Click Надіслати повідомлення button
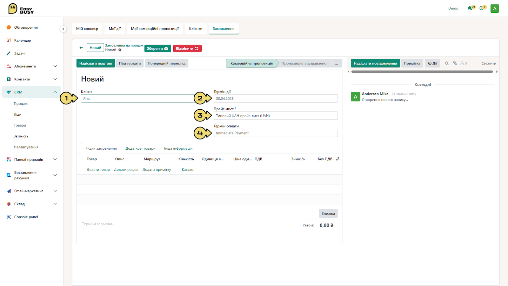 [x=375, y=63]
